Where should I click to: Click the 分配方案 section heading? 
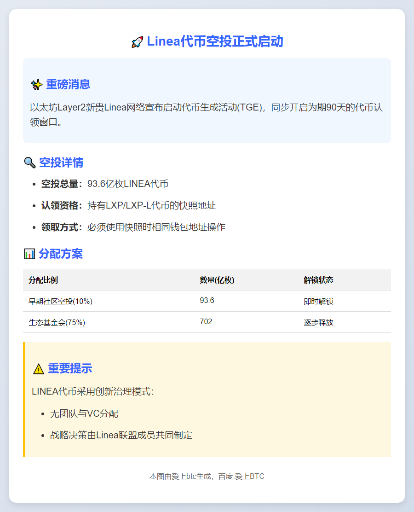(x=61, y=254)
